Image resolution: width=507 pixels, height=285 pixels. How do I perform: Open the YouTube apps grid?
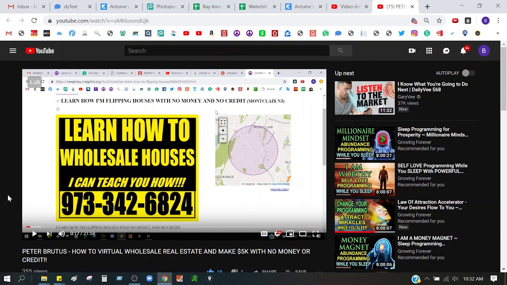(429, 51)
